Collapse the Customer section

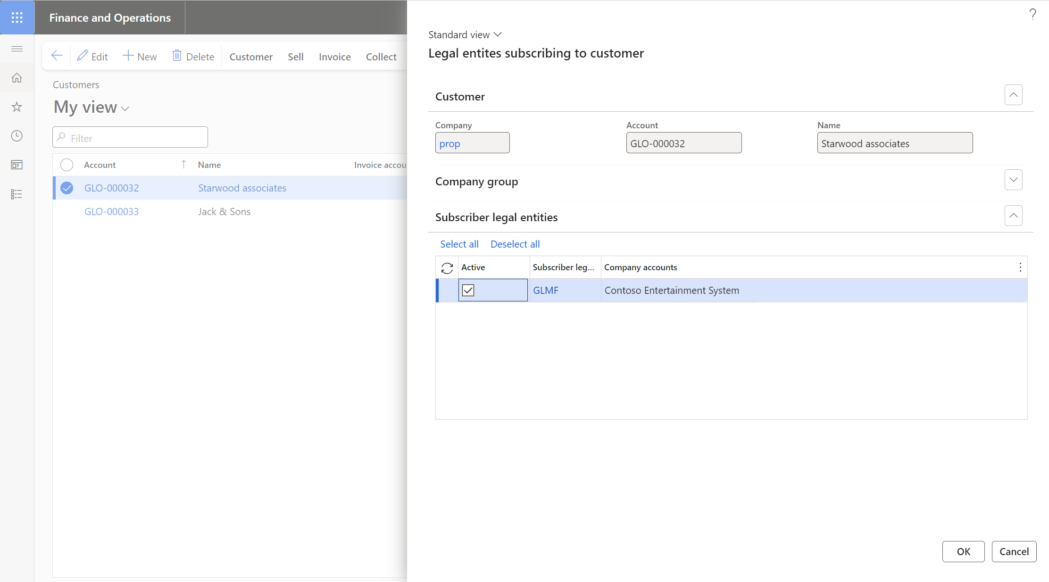point(1013,95)
